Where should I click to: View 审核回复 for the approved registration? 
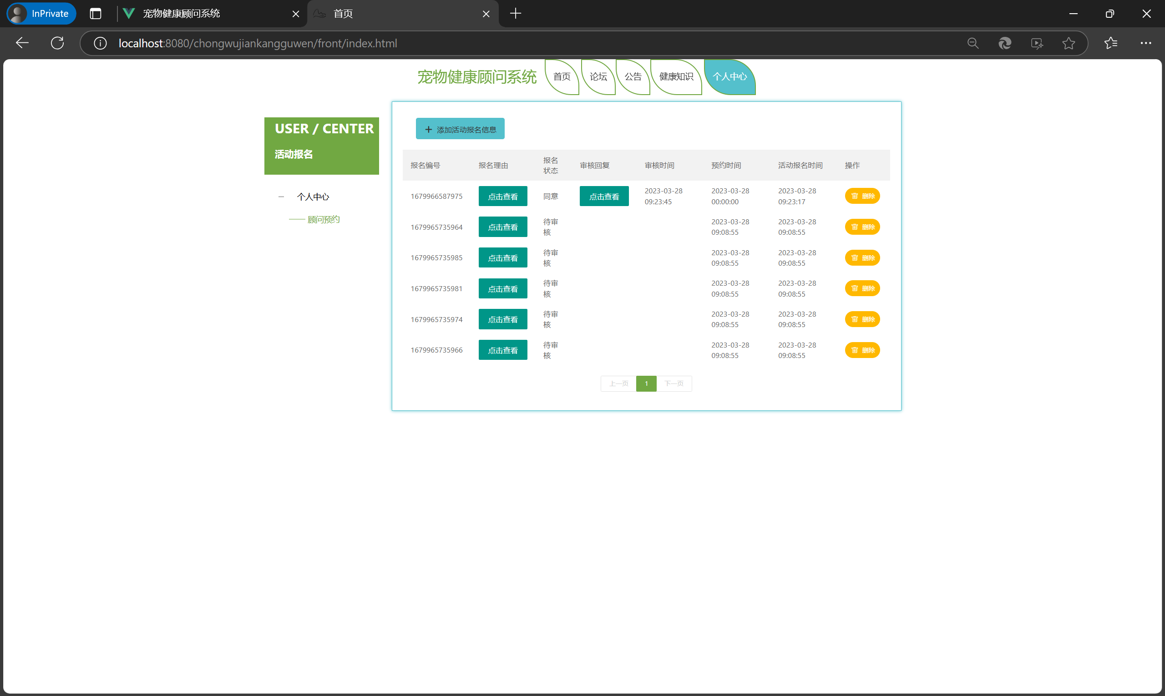[603, 197]
